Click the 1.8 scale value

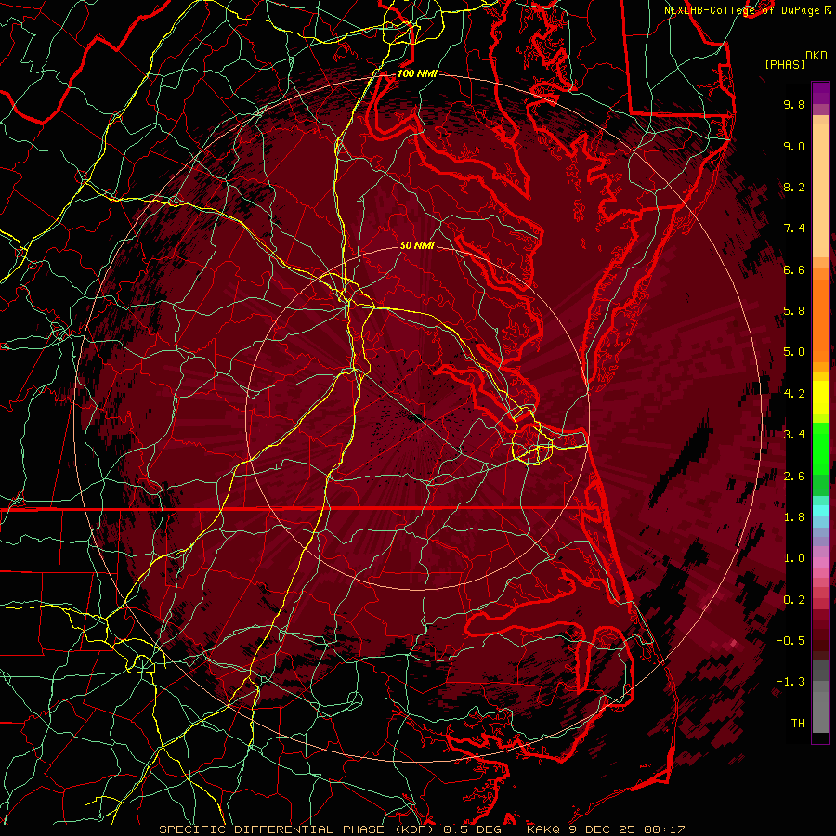794,517
